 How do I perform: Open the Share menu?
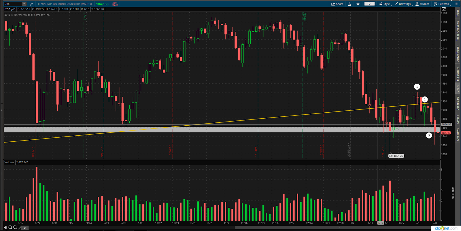[x=337, y=4]
